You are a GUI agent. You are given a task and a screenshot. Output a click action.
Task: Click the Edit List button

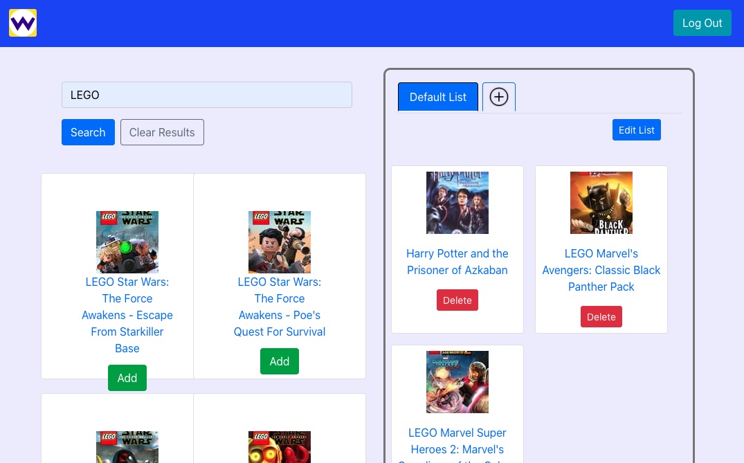coord(636,129)
